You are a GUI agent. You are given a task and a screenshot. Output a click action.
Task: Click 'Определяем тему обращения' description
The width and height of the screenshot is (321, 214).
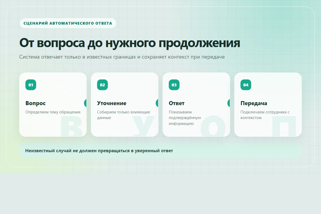[x=53, y=112]
